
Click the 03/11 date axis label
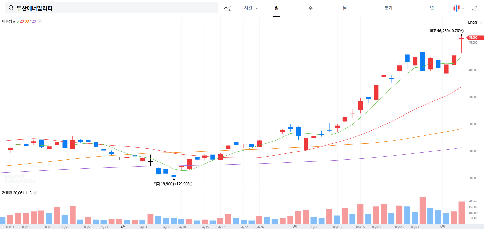10,227
